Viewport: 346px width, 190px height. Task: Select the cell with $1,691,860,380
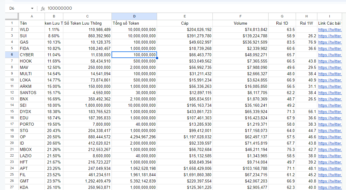point(185,175)
